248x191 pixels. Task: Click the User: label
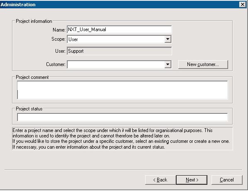pos(60,51)
